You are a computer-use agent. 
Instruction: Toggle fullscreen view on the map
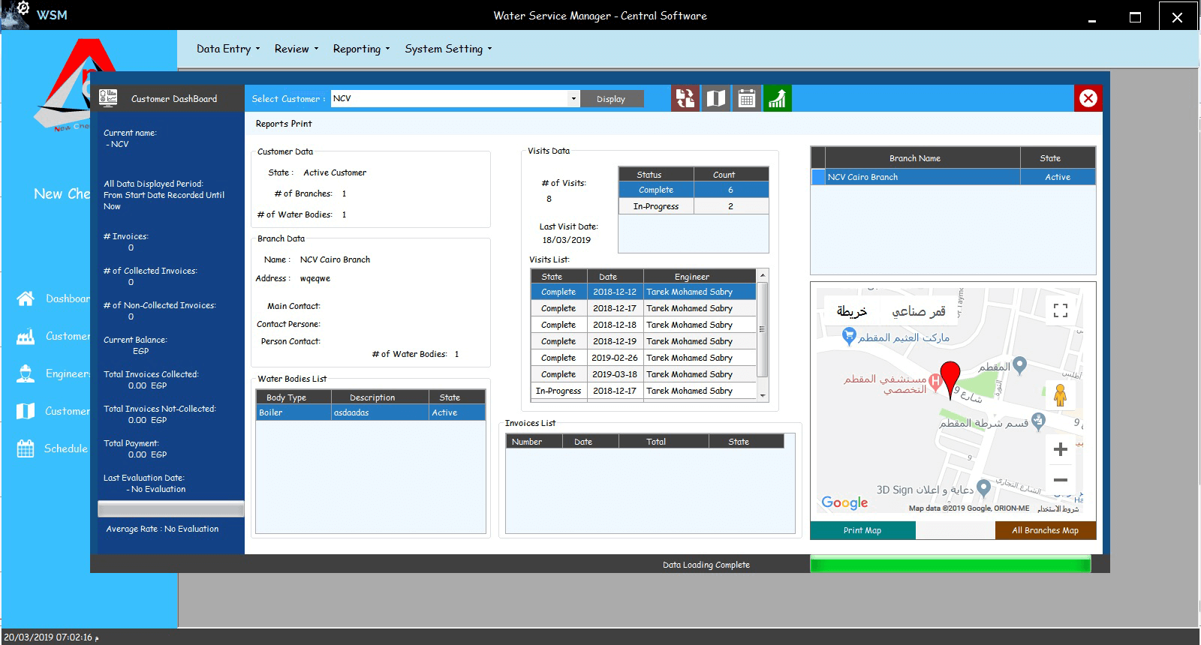coord(1060,310)
